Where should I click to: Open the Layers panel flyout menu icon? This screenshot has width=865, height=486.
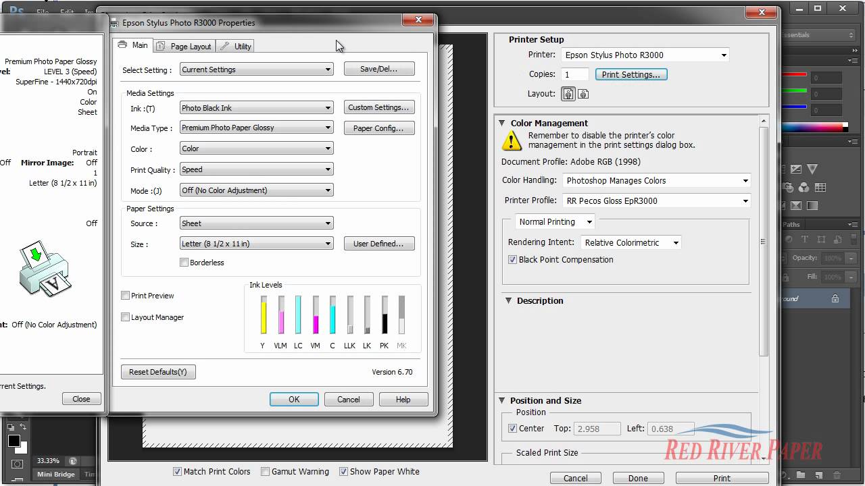coord(853,224)
